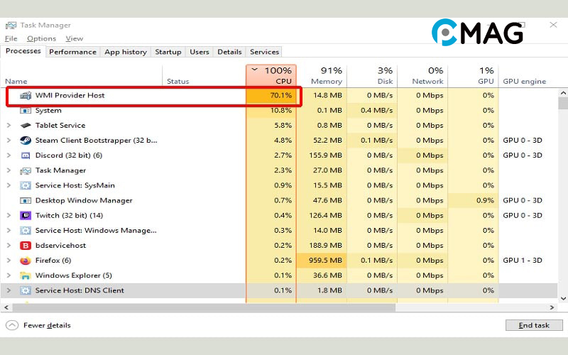Click Firefox's GPU 1 - 3D engine cell
The height and width of the screenshot is (355, 568).
point(523,261)
